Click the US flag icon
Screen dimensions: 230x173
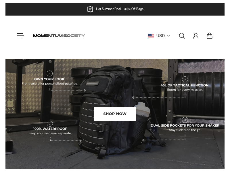coord(151,36)
